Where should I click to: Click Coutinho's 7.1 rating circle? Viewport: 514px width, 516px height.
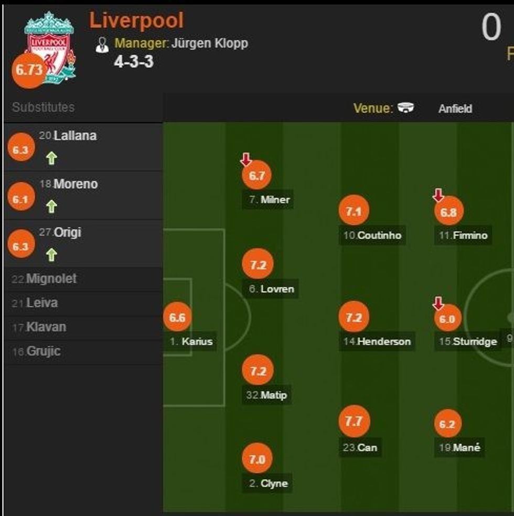point(354,211)
